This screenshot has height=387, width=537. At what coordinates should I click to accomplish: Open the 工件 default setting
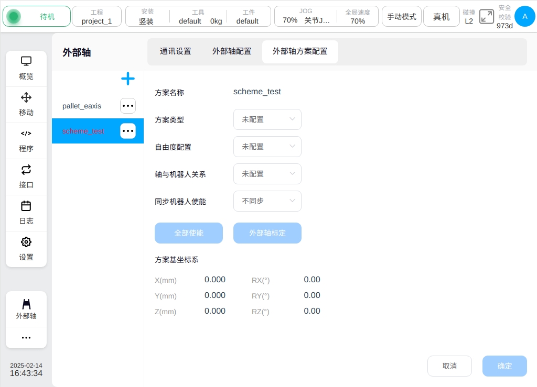coord(248,16)
